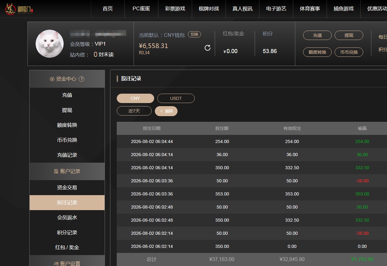Click the 账户记录 section header
Screen dimensions: 387x266
click(67, 171)
